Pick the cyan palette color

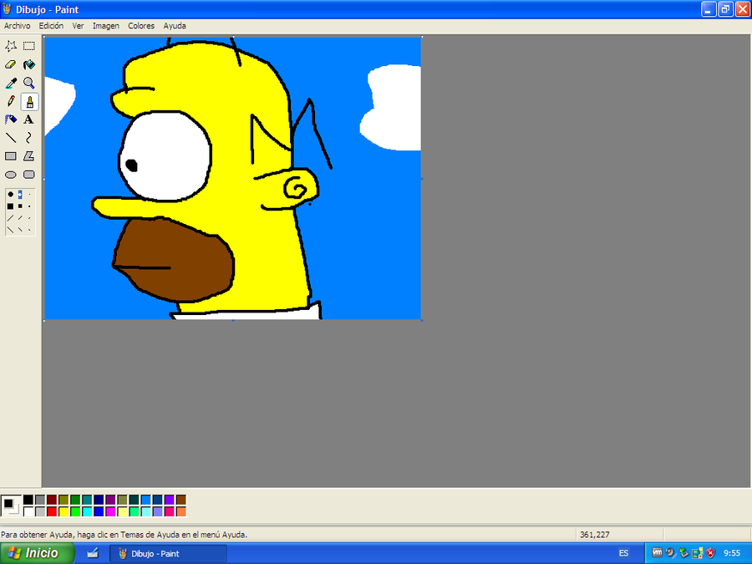[x=87, y=511]
